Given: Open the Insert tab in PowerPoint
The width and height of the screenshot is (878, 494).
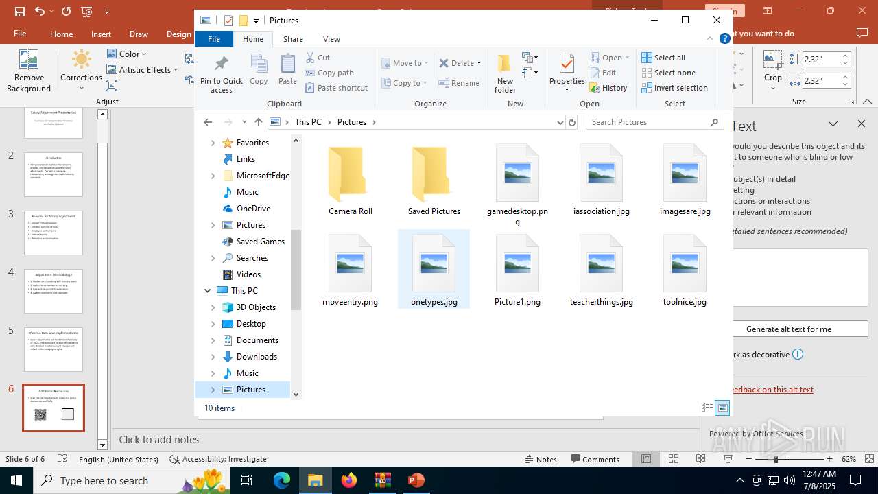Looking at the screenshot, I should click(x=101, y=34).
